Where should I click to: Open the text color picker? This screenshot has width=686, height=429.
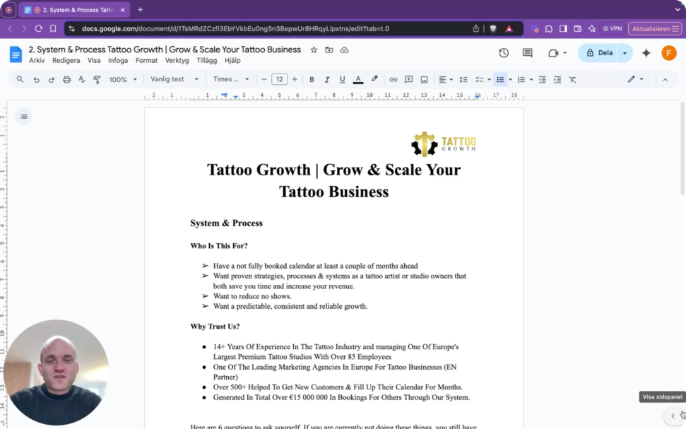point(358,80)
